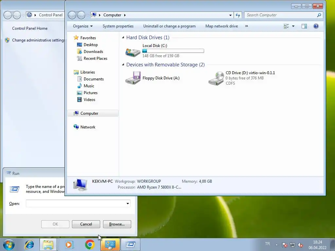This screenshot has width=335, height=251.
Task: Click the refresh button beside address bar
Action: click(x=238, y=15)
